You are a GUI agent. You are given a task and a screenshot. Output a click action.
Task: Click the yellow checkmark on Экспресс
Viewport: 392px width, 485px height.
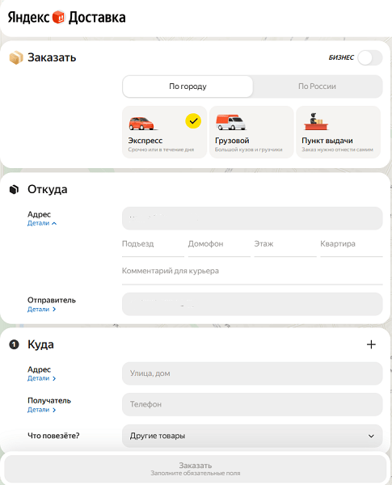coord(193,121)
